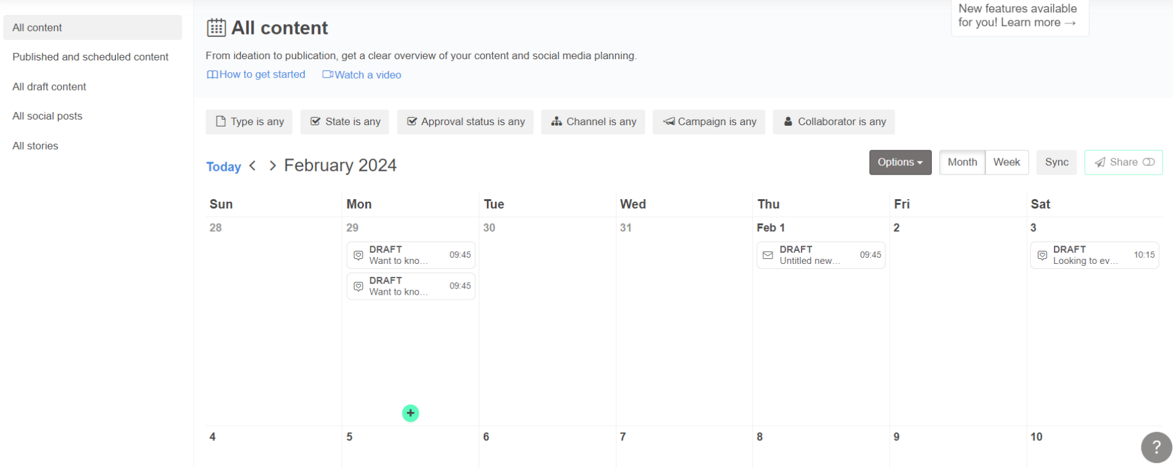Screen dimensions: 1173x468
Task: Go to previous month with left chevron
Action: click(x=252, y=166)
